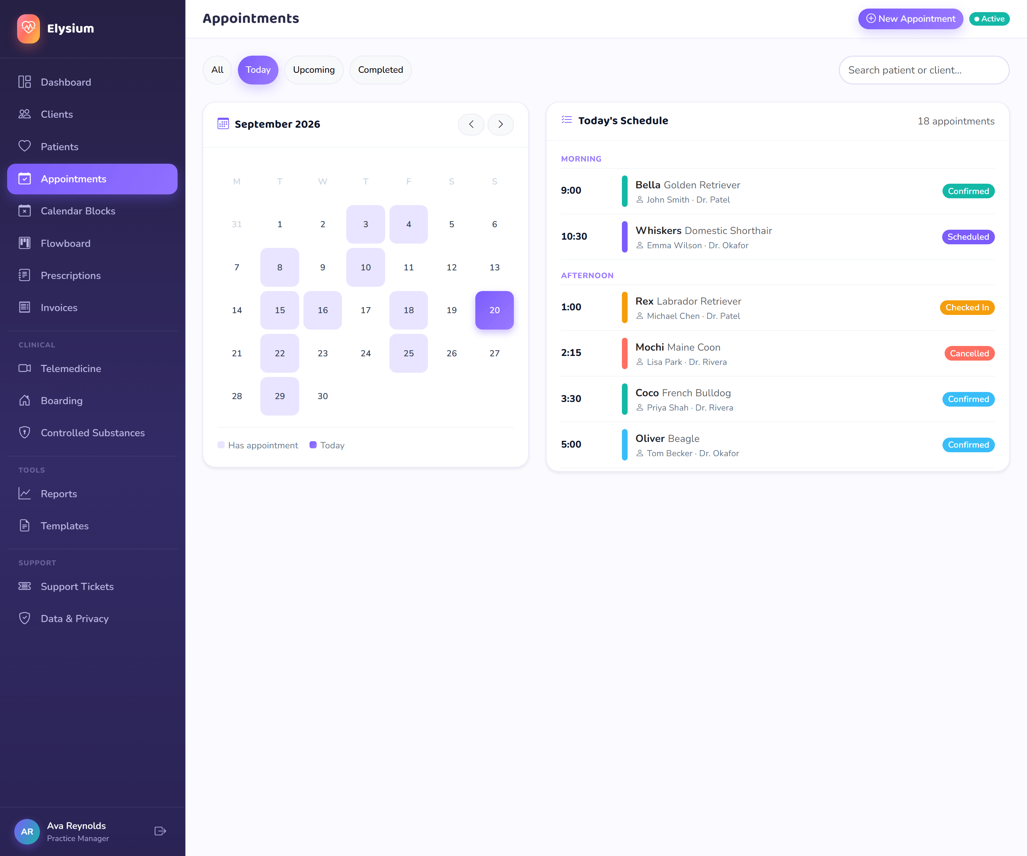Viewport: 1027px width, 856px height.
Task: Click the Patients heart icon
Action: point(25,146)
